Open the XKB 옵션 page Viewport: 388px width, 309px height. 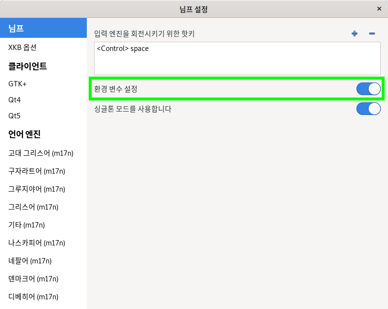click(43, 47)
